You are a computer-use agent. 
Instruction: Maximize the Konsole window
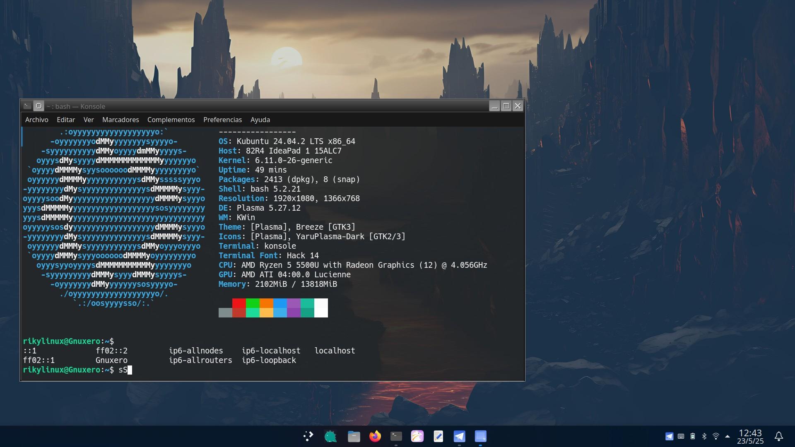tap(506, 106)
